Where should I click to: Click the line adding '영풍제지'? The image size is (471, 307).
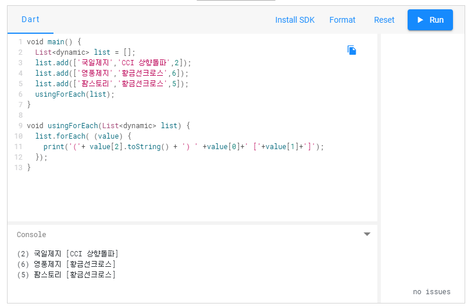click(112, 73)
